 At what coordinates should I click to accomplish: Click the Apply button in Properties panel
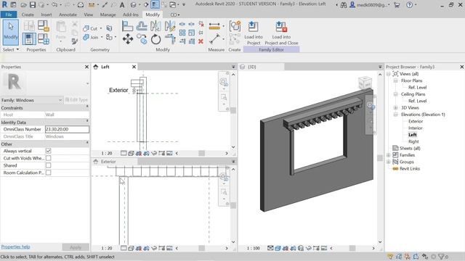[x=76, y=247]
